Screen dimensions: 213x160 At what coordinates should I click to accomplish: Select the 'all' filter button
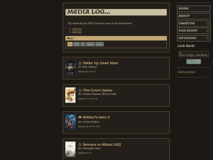[70, 44]
